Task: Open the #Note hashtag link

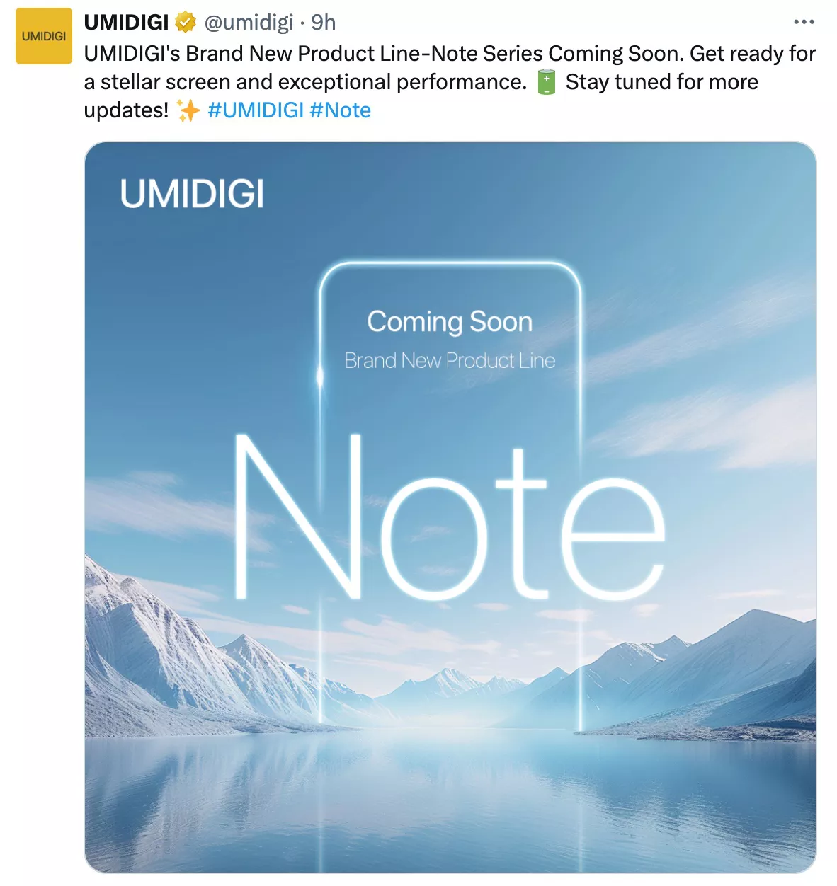Action: [x=340, y=110]
